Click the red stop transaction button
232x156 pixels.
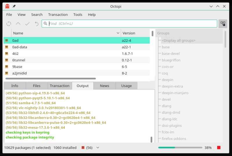[x=219, y=148]
